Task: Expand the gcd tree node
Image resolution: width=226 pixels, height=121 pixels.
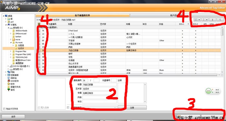Action: (6, 22)
